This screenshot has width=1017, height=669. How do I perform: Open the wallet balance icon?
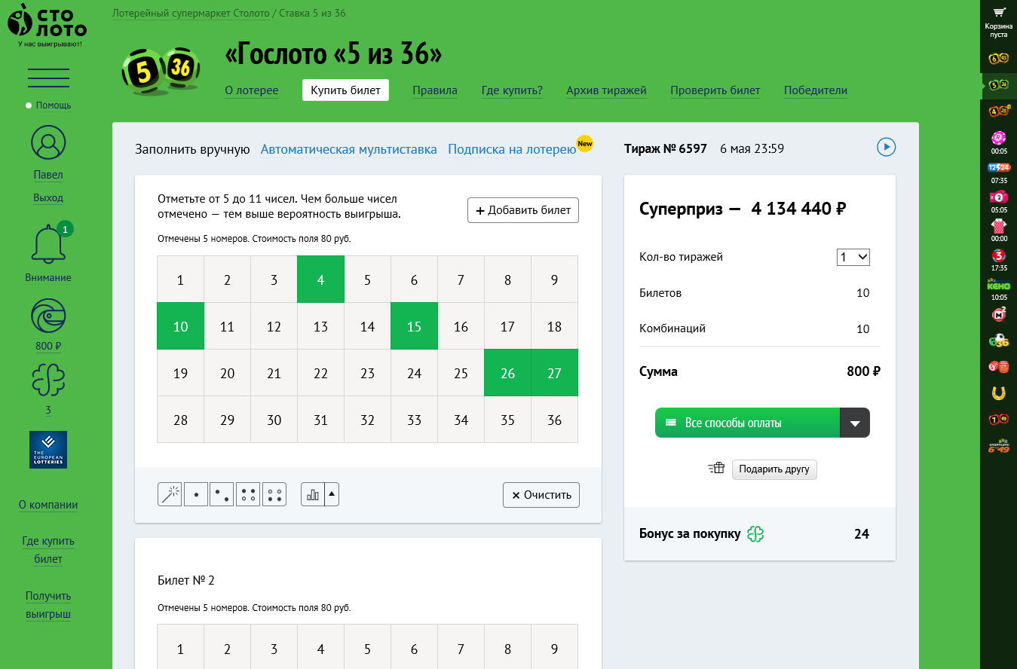[48, 316]
